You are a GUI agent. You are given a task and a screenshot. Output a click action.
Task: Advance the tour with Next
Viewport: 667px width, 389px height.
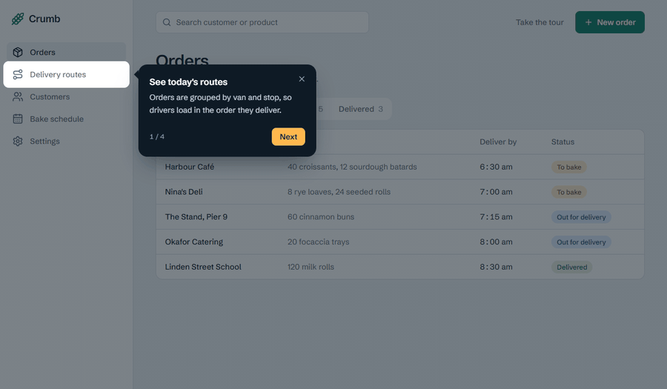pos(288,137)
